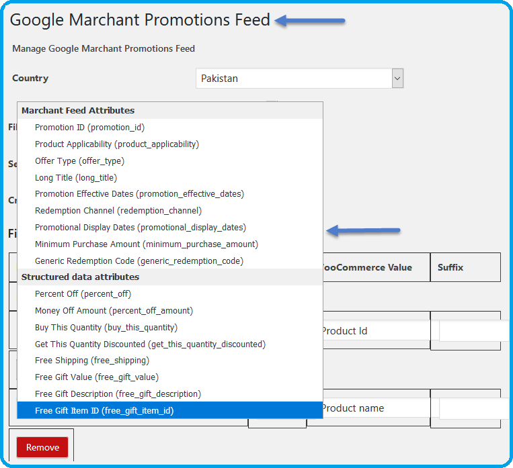Select Product Applicability (product_applicability) option
This screenshot has height=468, width=513.
pos(170,144)
